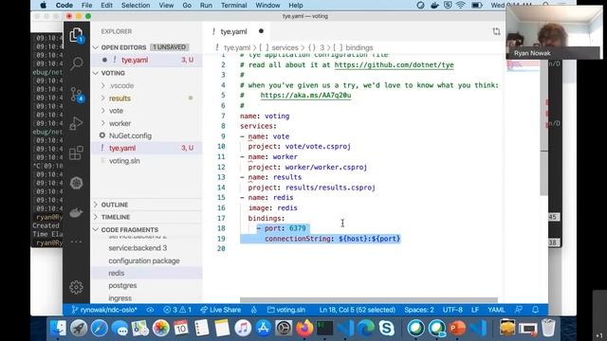
Task: Open the feedback icon in status bar
Action: coord(519,310)
